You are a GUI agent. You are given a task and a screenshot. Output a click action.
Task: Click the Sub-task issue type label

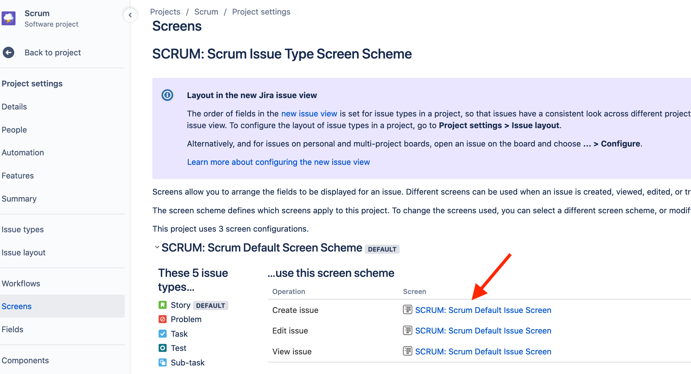tap(188, 363)
